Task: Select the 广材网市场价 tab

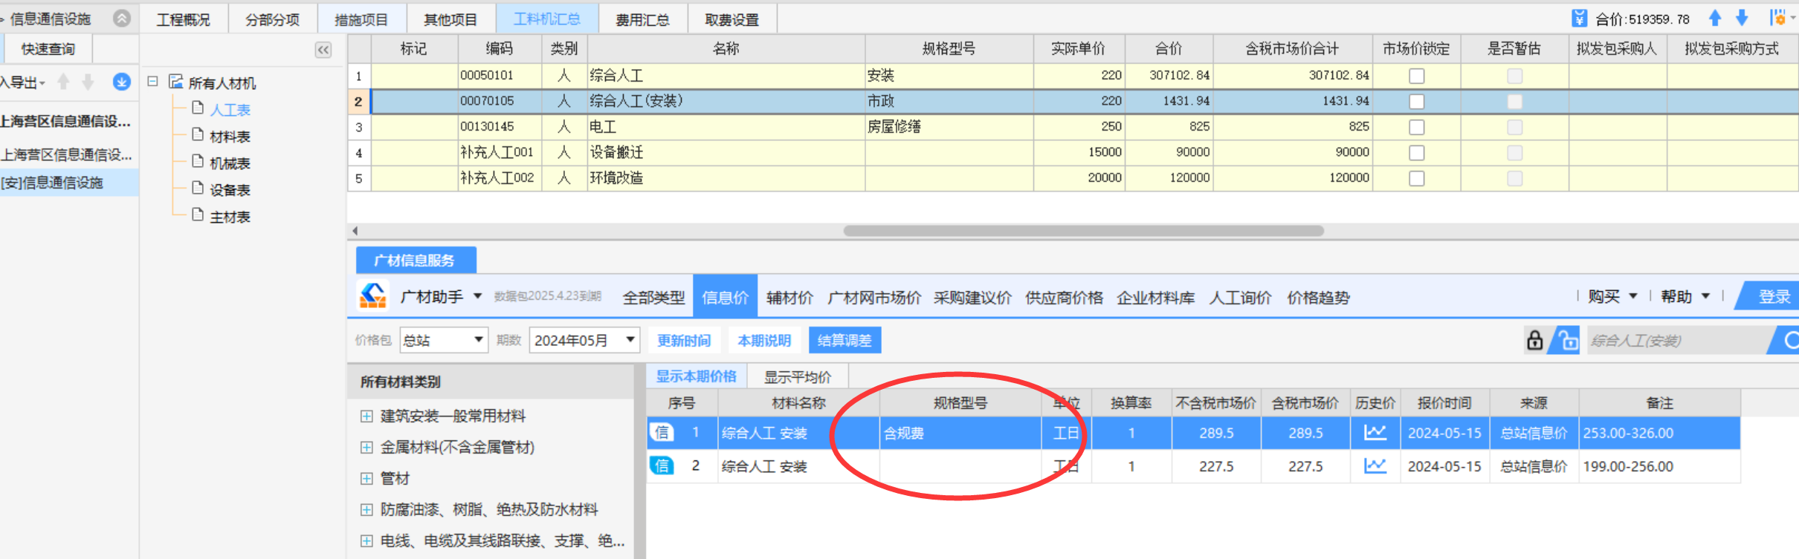Action: pos(874,297)
